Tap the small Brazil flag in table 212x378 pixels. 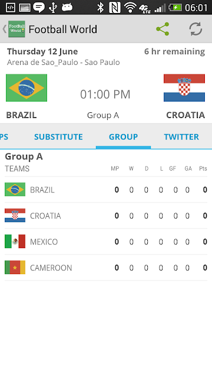[15, 190]
